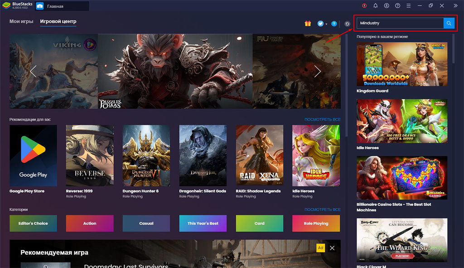Viewport: 464px width, 268px height.
Task: Open Dragonheir: Silent Gods game cover
Action: click(203, 156)
